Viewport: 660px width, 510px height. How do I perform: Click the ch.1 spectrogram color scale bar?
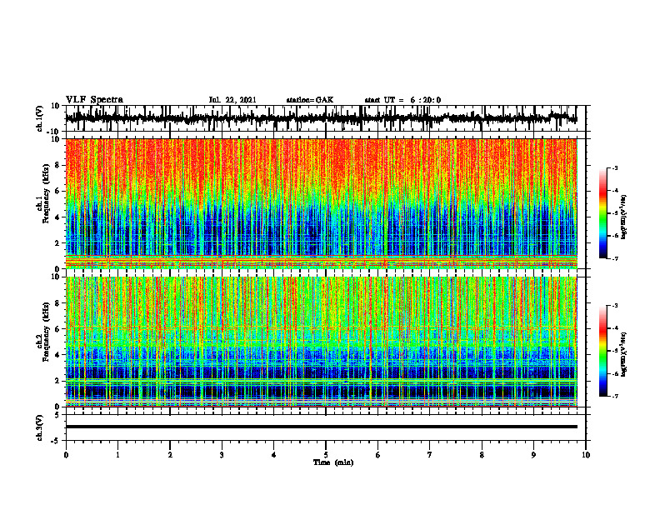tap(602, 213)
